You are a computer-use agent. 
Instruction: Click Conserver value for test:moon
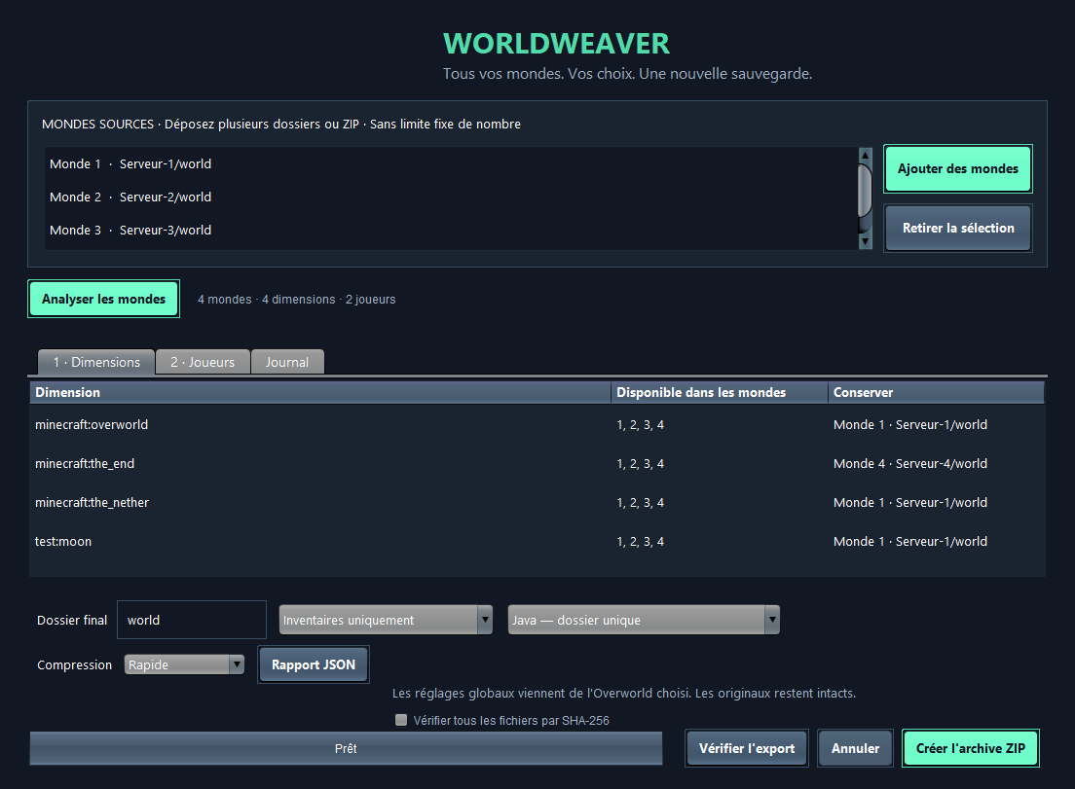point(910,542)
